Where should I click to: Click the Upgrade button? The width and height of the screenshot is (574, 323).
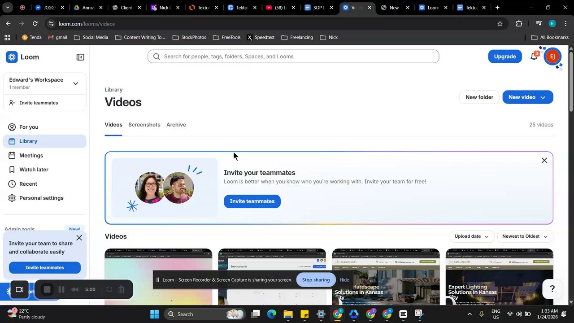click(x=505, y=57)
